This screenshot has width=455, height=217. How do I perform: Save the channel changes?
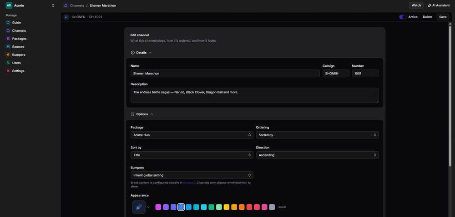point(443,17)
